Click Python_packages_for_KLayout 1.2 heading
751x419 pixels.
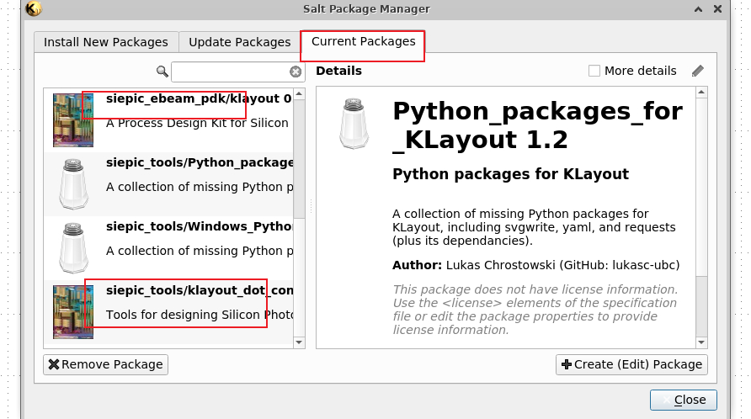pos(537,125)
